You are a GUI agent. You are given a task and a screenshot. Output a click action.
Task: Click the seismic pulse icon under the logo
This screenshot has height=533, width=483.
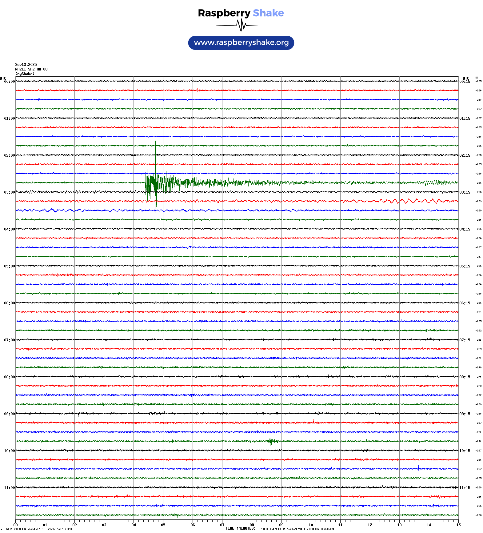(x=241, y=25)
